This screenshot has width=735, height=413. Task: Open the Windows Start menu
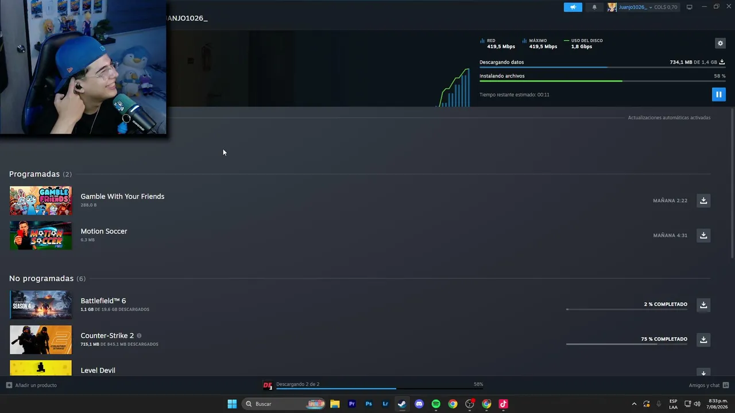click(x=232, y=404)
